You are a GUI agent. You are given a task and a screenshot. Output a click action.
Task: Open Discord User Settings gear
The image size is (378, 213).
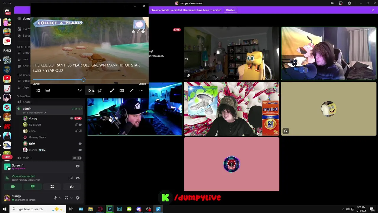pos(78,198)
